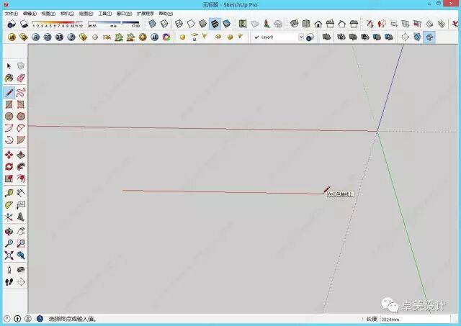
Task: Choose the Rectangle tool
Action: point(9,104)
